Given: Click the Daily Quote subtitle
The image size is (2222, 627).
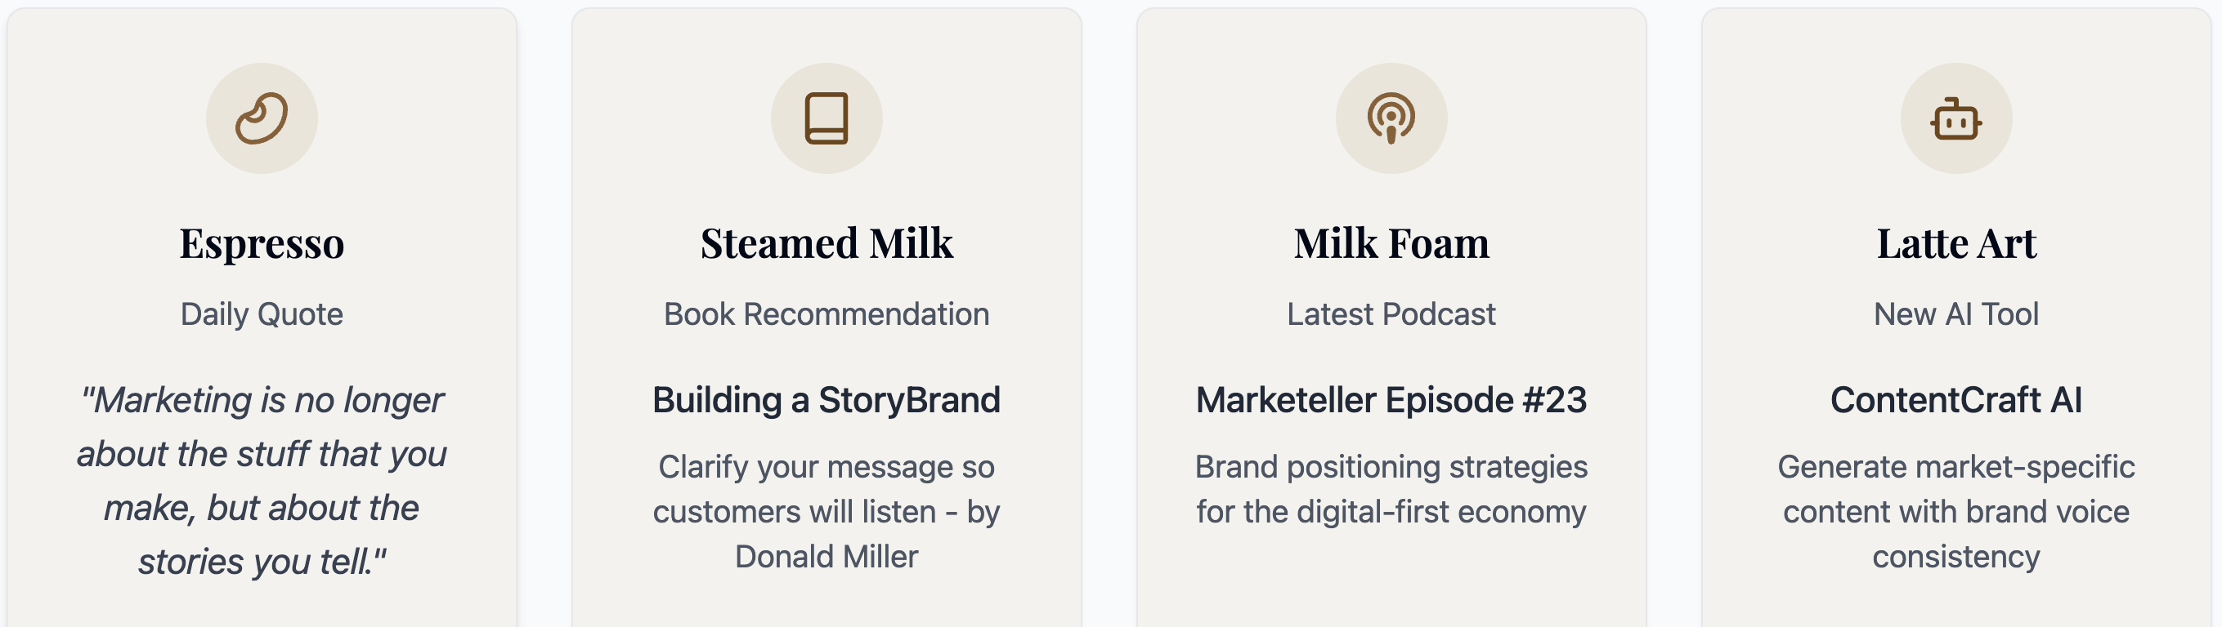Looking at the screenshot, I should [262, 314].
